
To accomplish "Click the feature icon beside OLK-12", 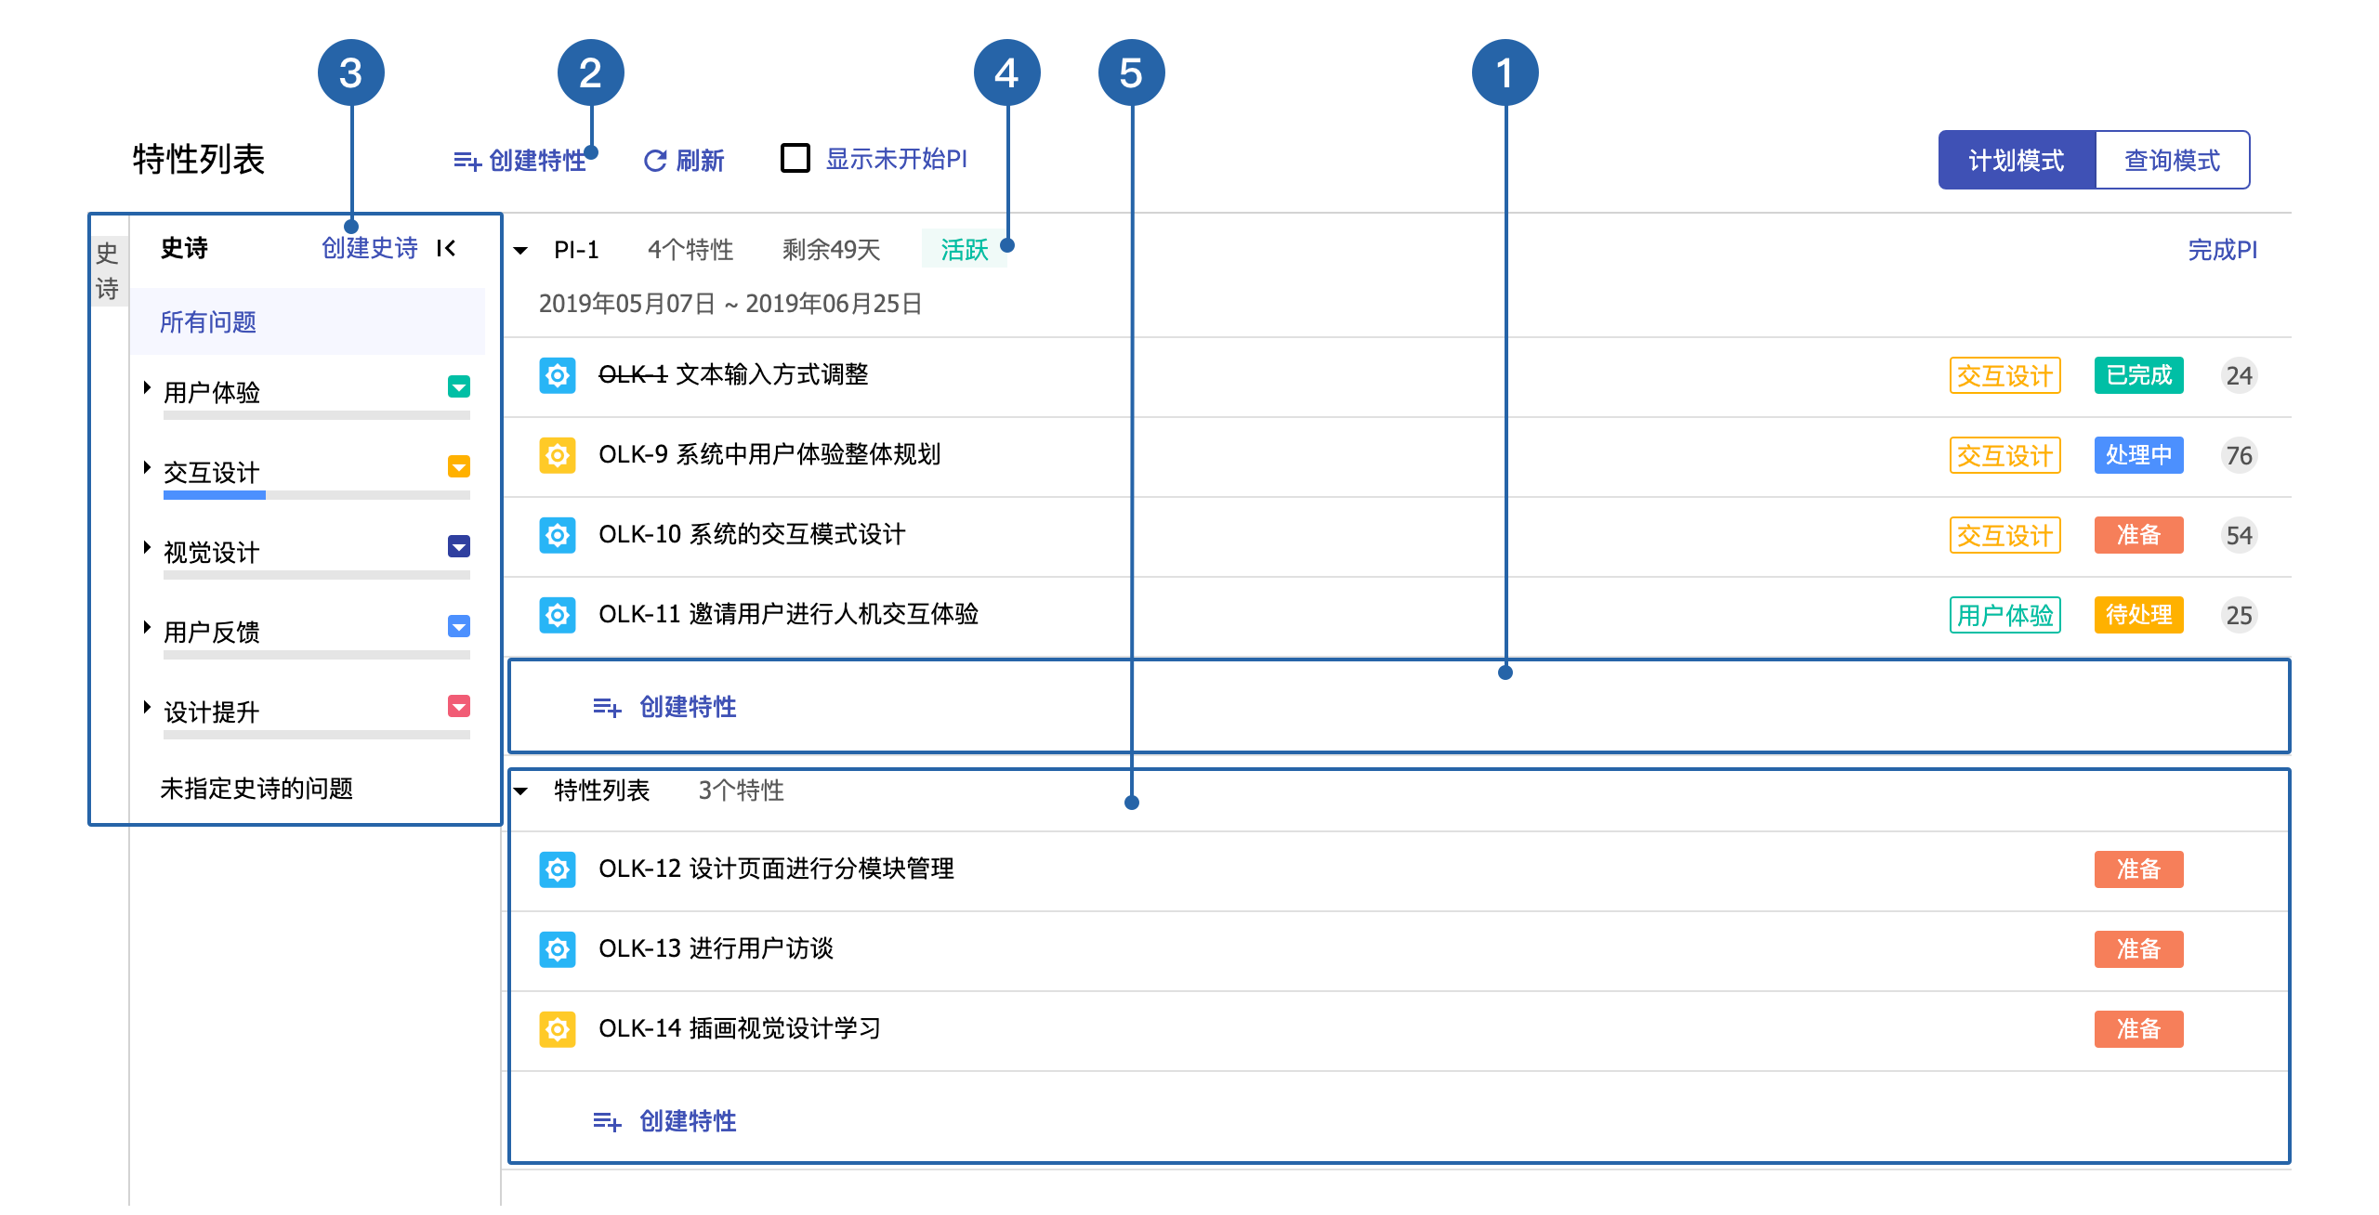I will point(557,869).
